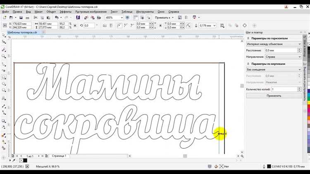Select the Crop tool

pyautogui.click(x=4, y=50)
